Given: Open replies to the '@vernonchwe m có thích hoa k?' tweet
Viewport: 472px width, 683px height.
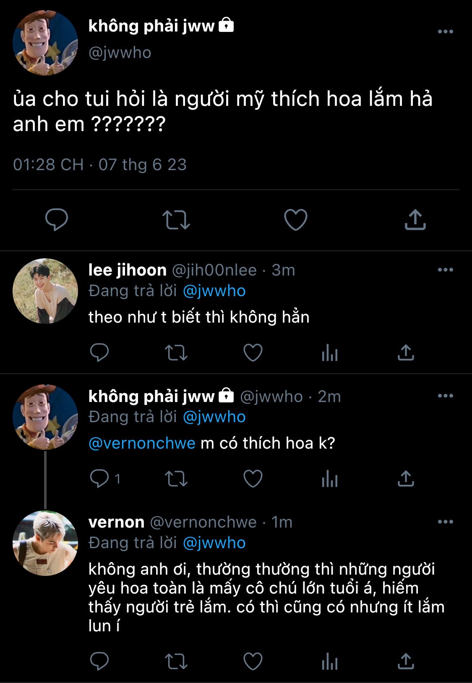Looking at the screenshot, I should point(100,479).
